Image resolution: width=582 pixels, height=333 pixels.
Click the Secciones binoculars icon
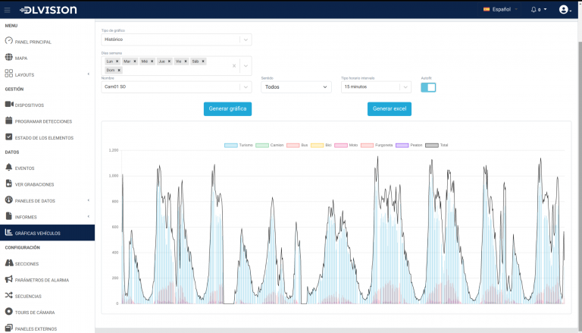click(9, 263)
